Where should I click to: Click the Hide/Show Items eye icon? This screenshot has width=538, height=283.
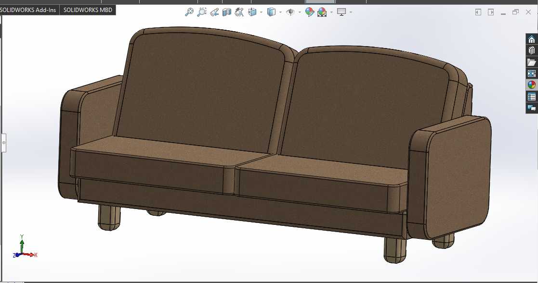pyautogui.click(x=290, y=12)
